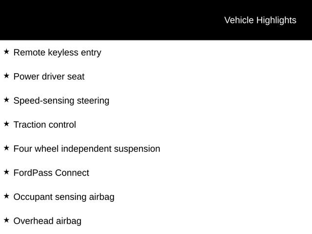
Task: Select the Traction control feature text
Action: tap(44, 125)
